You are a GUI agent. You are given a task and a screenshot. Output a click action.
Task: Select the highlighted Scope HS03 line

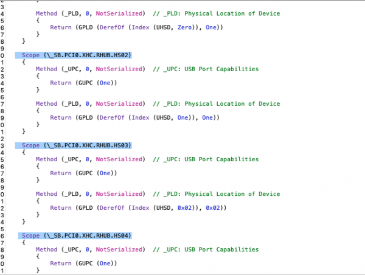[74, 145]
